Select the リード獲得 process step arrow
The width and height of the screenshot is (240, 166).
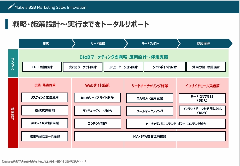[98, 44]
